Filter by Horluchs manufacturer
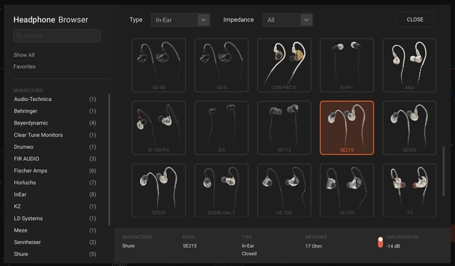 (x=55, y=183)
